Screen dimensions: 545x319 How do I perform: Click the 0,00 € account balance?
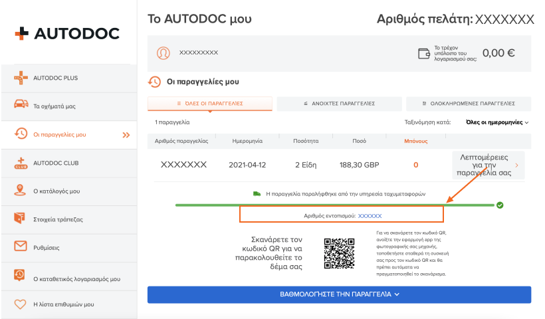click(x=498, y=53)
